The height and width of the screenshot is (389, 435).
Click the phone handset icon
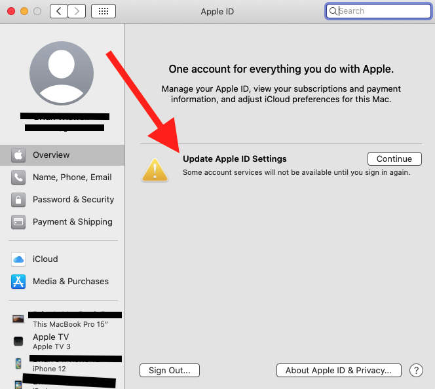click(x=18, y=177)
